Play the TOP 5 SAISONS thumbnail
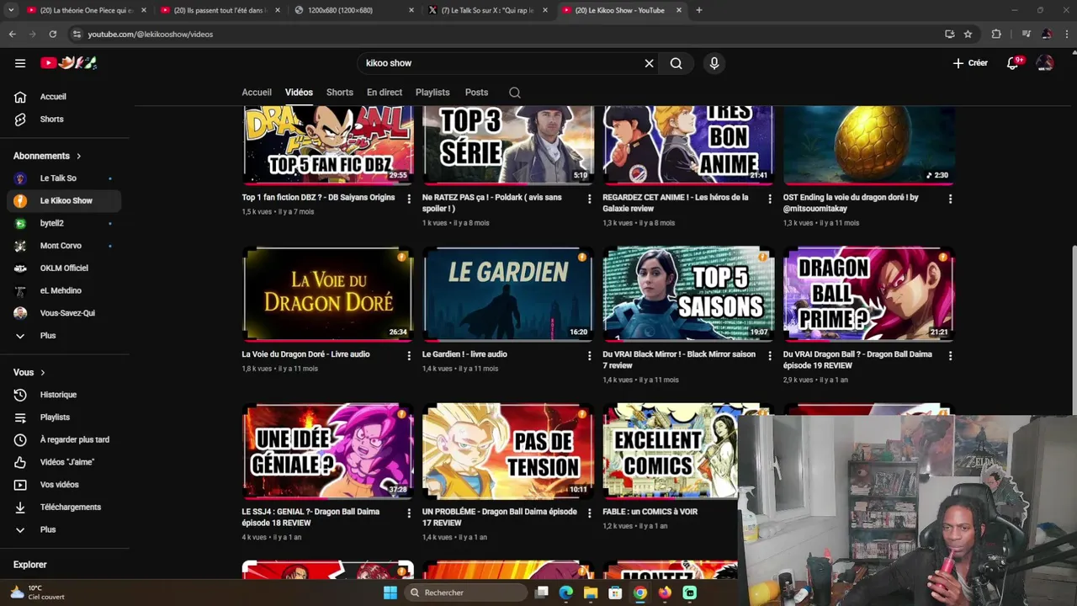The width and height of the screenshot is (1077, 606). pyautogui.click(x=688, y=294)
